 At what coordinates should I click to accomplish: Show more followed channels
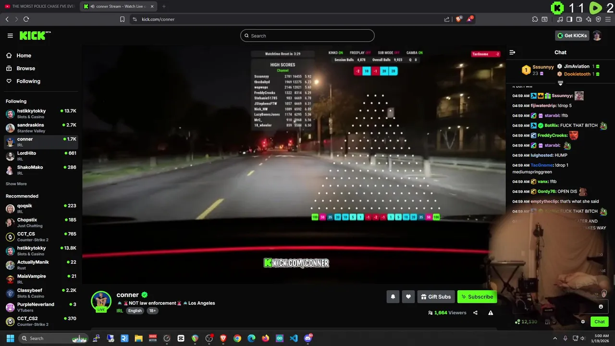[x=16, y=184]
